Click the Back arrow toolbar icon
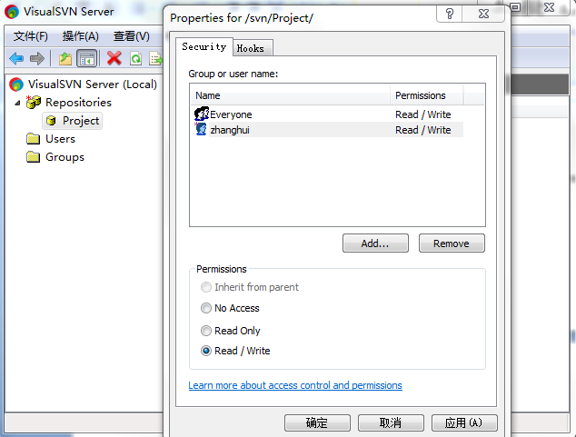Screen dimensions: 576x437 click(x=16, y=58)
